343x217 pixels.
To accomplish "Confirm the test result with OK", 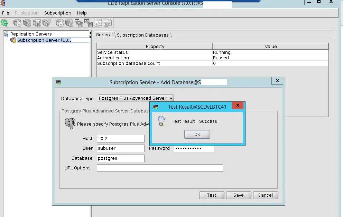I will click(197, 134).
